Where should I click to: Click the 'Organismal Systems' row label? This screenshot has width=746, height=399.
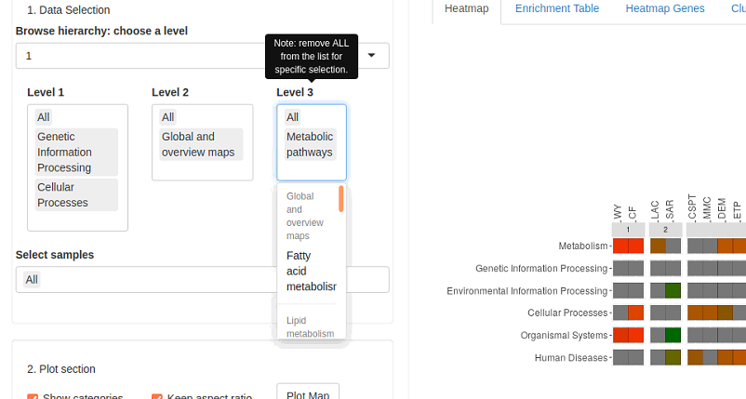(564, 335)
